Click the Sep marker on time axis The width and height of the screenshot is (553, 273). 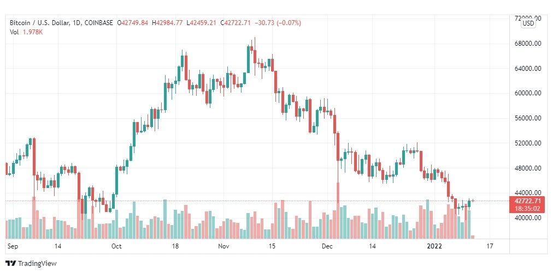pyautogui.click(x=13, y=246)
